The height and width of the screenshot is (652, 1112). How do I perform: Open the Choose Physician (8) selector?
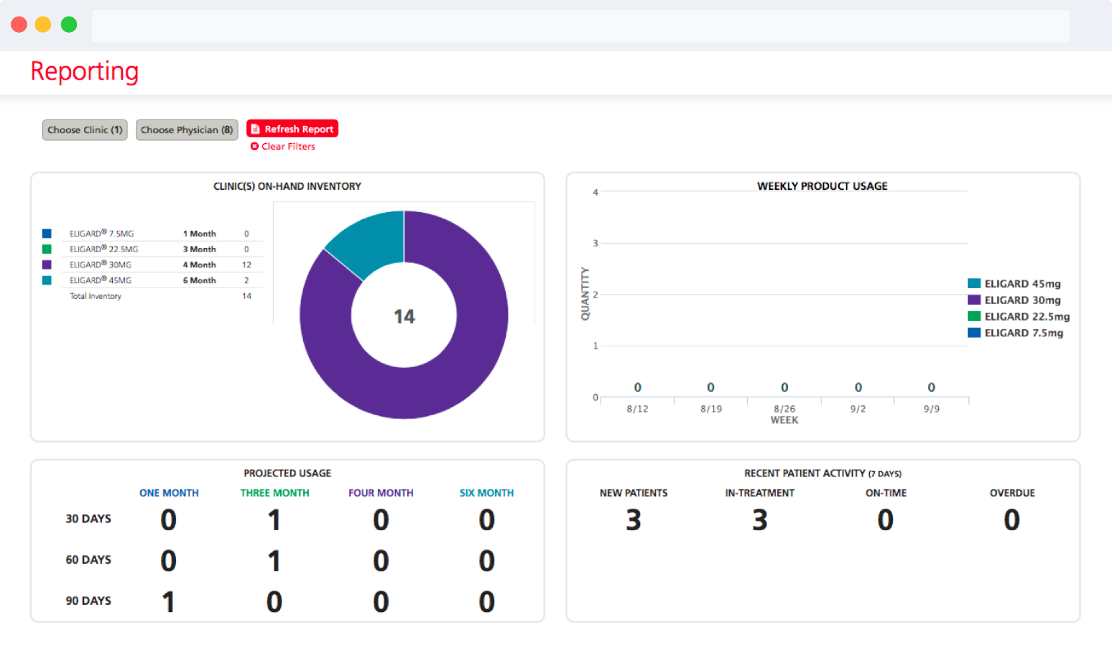[187, 130]
